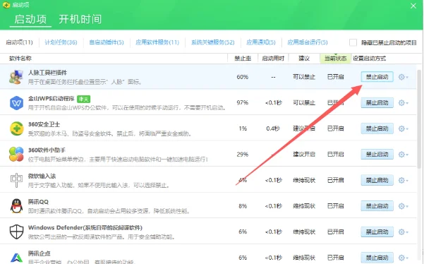Sort by the 当前状态 column header
The width and height of the screenshot is (424, 264).
(x=335, y=59)
